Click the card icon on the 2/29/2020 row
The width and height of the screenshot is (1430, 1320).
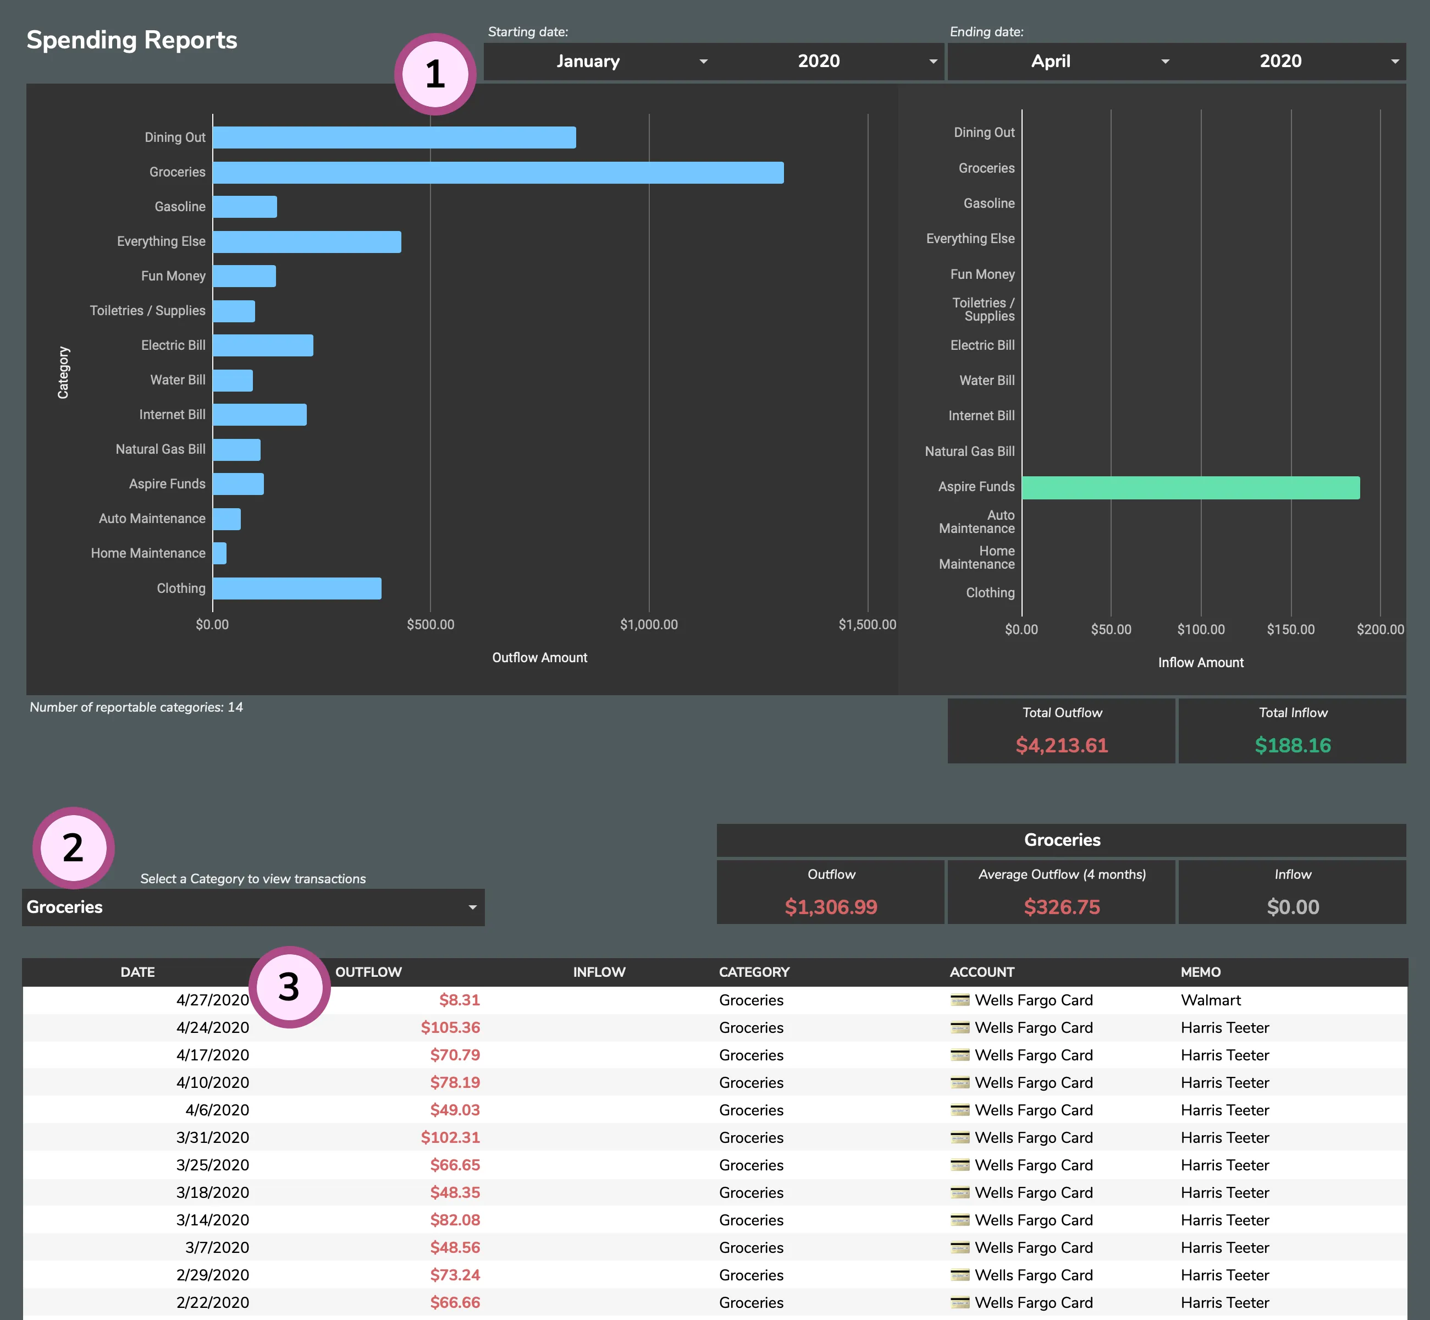click(x=960, y=1275)
